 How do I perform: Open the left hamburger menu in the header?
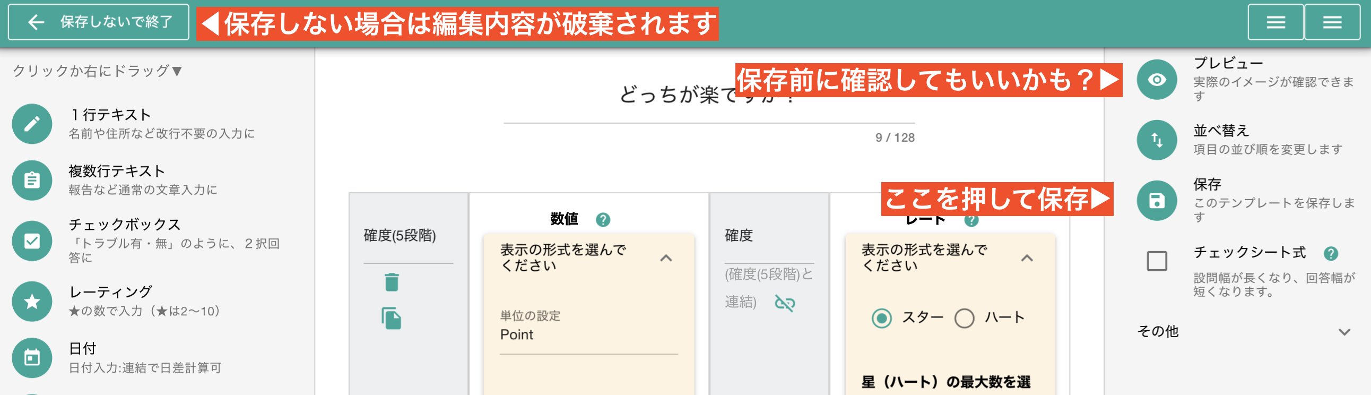click(x=1275, y=22)
